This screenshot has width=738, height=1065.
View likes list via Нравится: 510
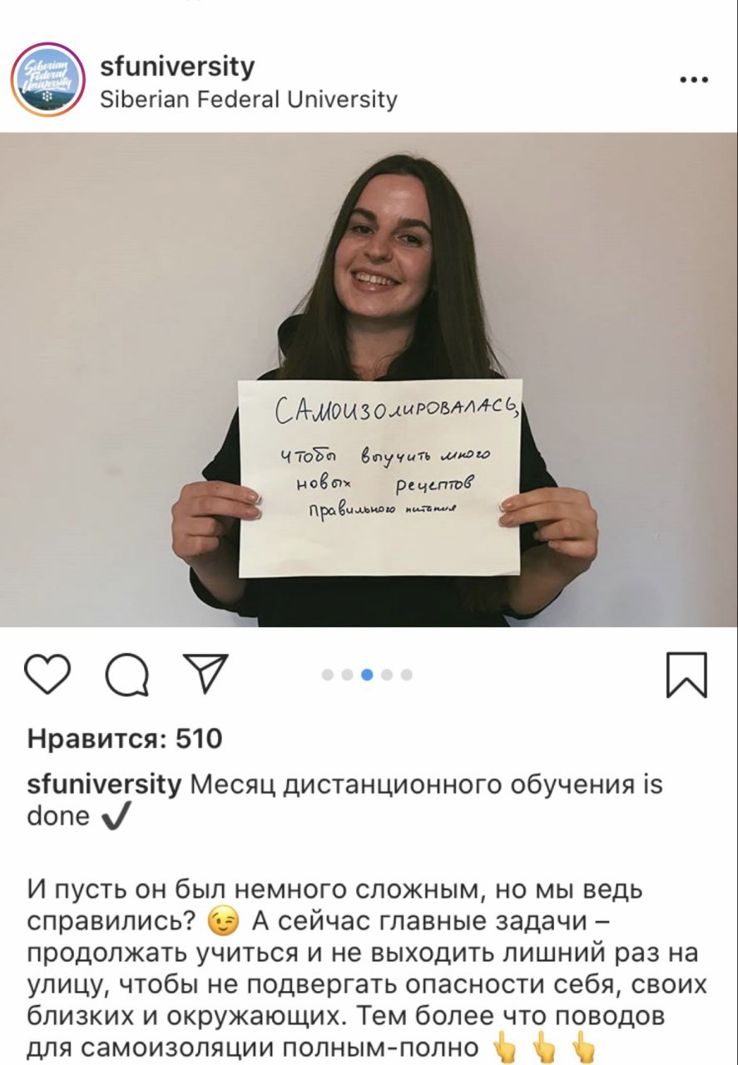pyautogui.click(x=125, y=738)
